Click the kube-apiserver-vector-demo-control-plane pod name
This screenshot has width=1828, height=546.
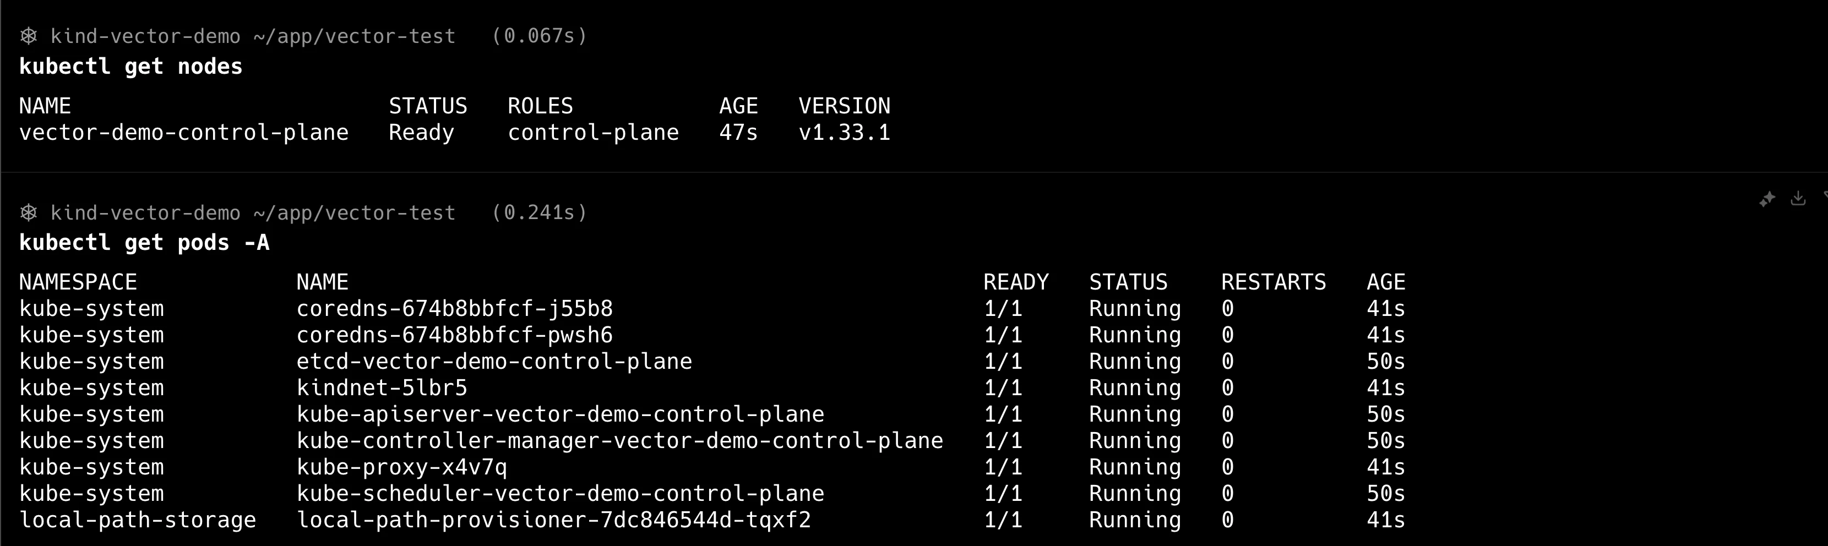pos(560,414)
